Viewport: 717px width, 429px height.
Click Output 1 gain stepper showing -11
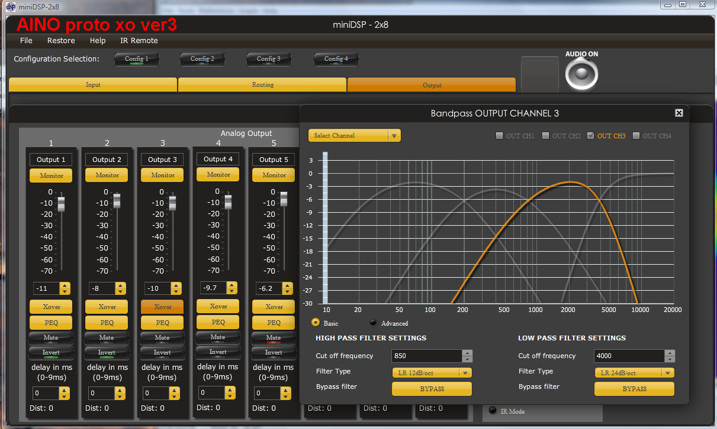tap(65, 288)
